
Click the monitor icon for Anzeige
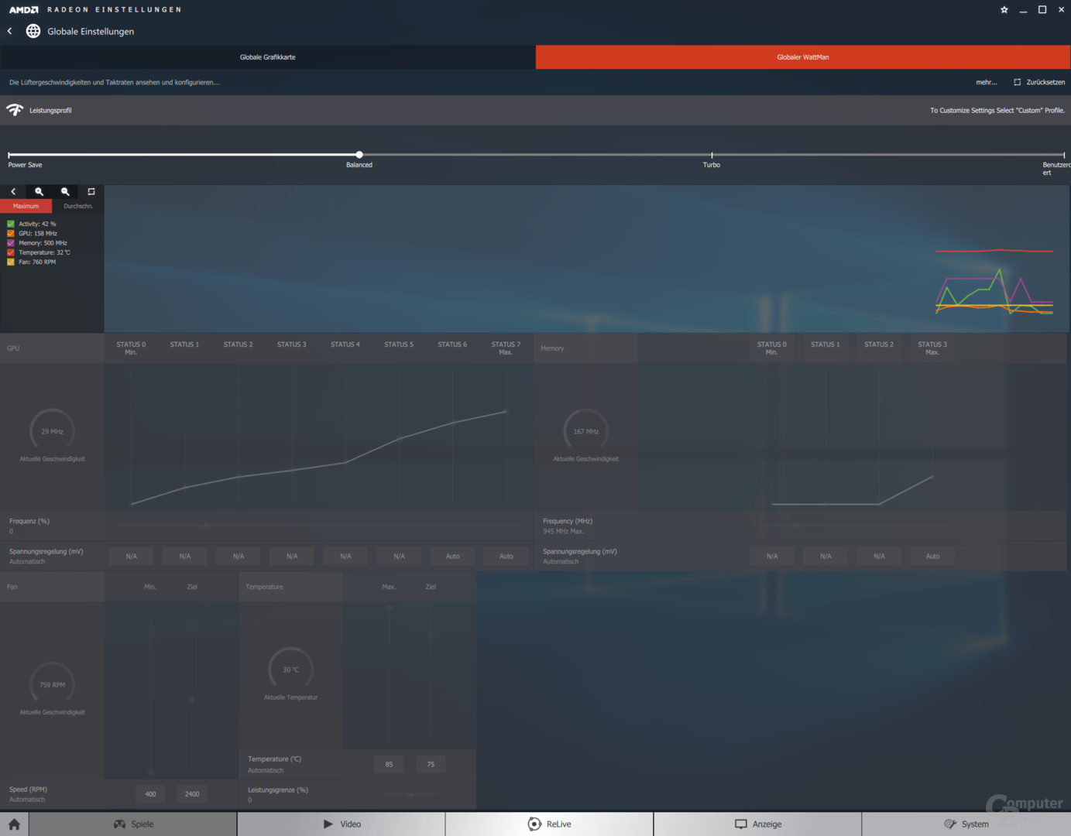(x=741, y=824)
